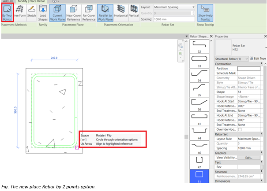Collapse the Rebar Set properties group
Viewport: 267px width, 191px height.
coord(262,134)
